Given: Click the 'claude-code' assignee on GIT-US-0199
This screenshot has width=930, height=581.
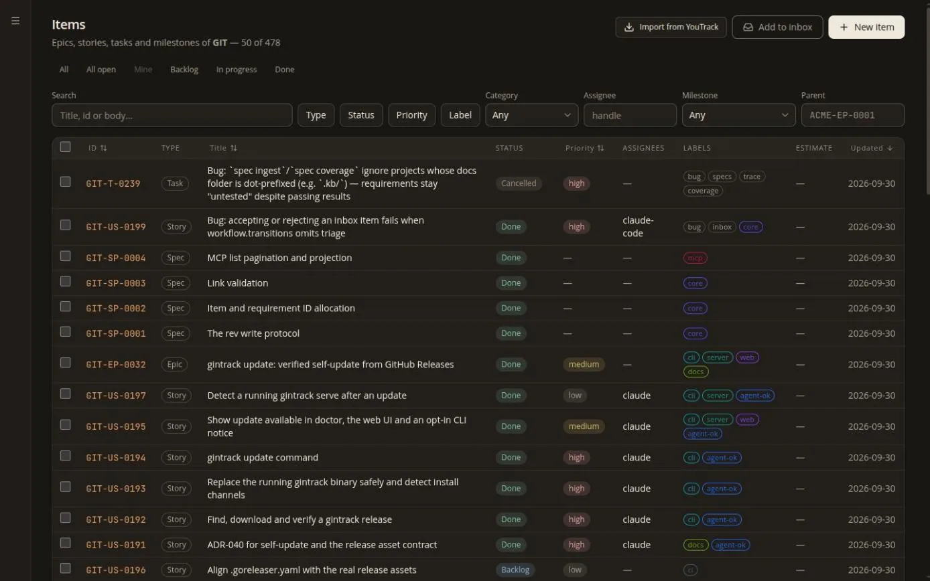Looking at the screenshot, I should click(x=638, y=227).
